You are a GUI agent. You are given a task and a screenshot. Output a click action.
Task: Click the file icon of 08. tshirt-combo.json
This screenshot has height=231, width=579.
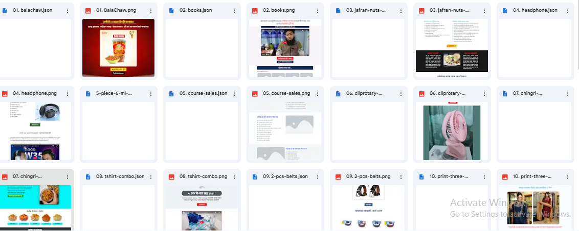point(88,177)
